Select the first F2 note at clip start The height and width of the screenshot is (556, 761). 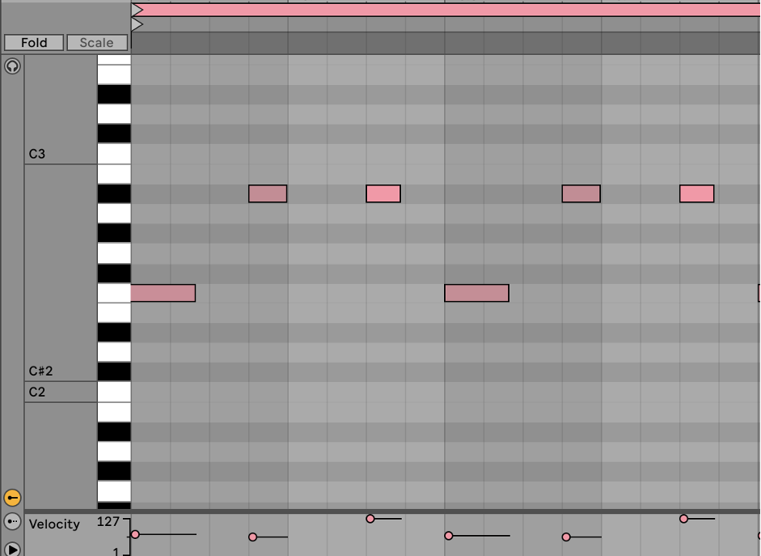pyautogui.click(x=163, y=293)
